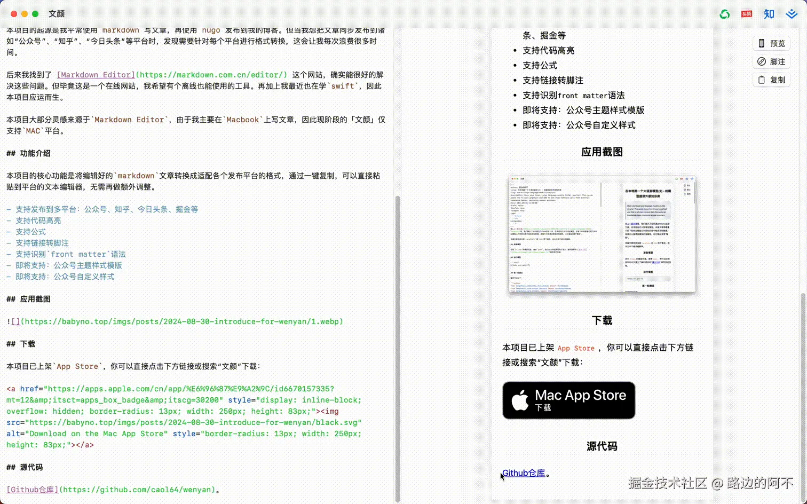The height and width of the screenshot is (504, 807).
Task: Click the '## 应用截图' heading in editor
Action: pos(28,299)
